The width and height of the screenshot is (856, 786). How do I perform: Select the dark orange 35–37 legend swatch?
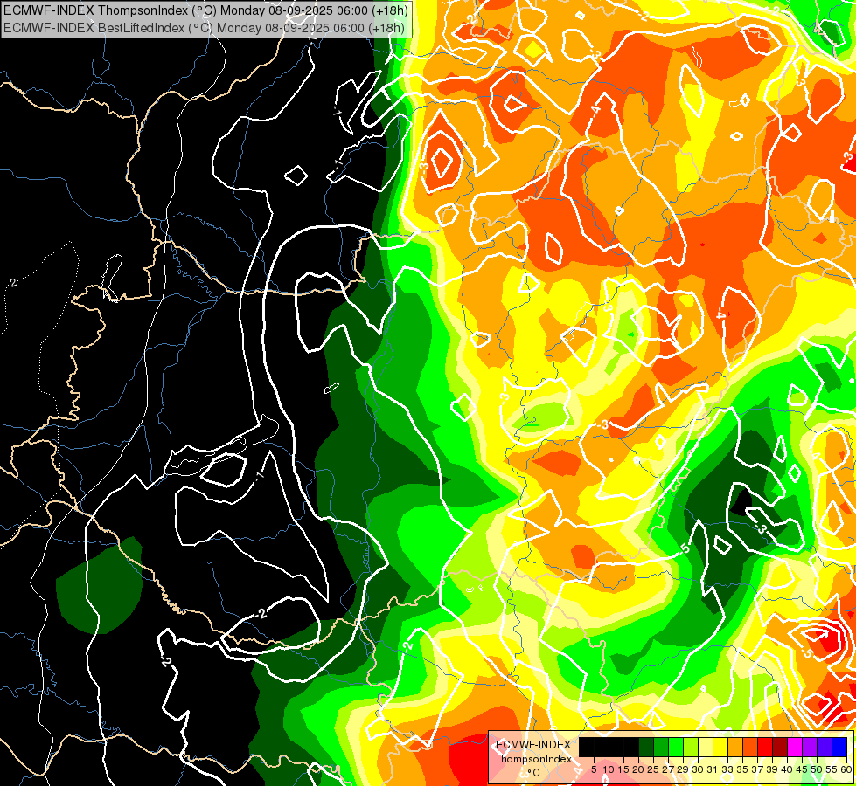click(750, 747)
